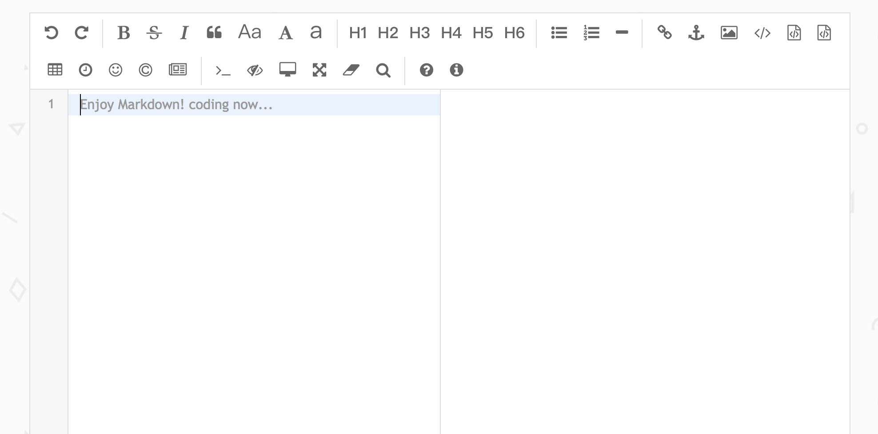
Task: Insert an H3 heading
Action: tap(419, 33)
